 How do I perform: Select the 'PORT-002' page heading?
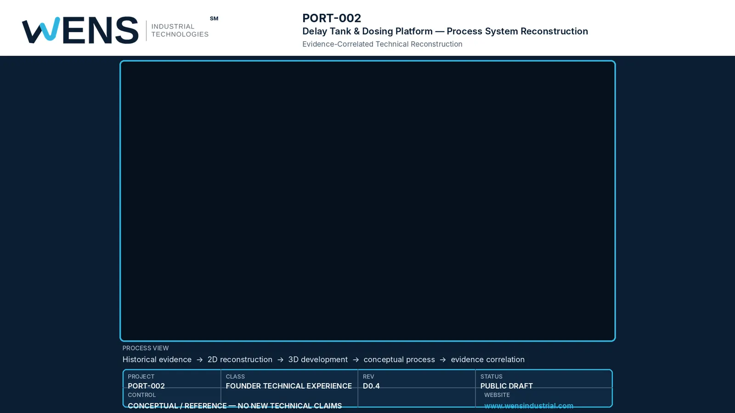pyautogui.click(x=332, y=18)
